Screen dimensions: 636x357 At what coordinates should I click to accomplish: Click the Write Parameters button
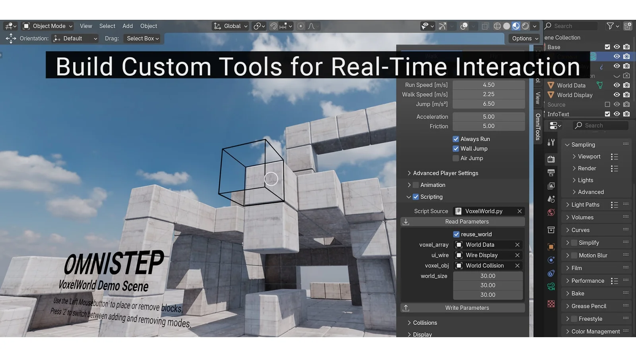click(x=467, y=307)
